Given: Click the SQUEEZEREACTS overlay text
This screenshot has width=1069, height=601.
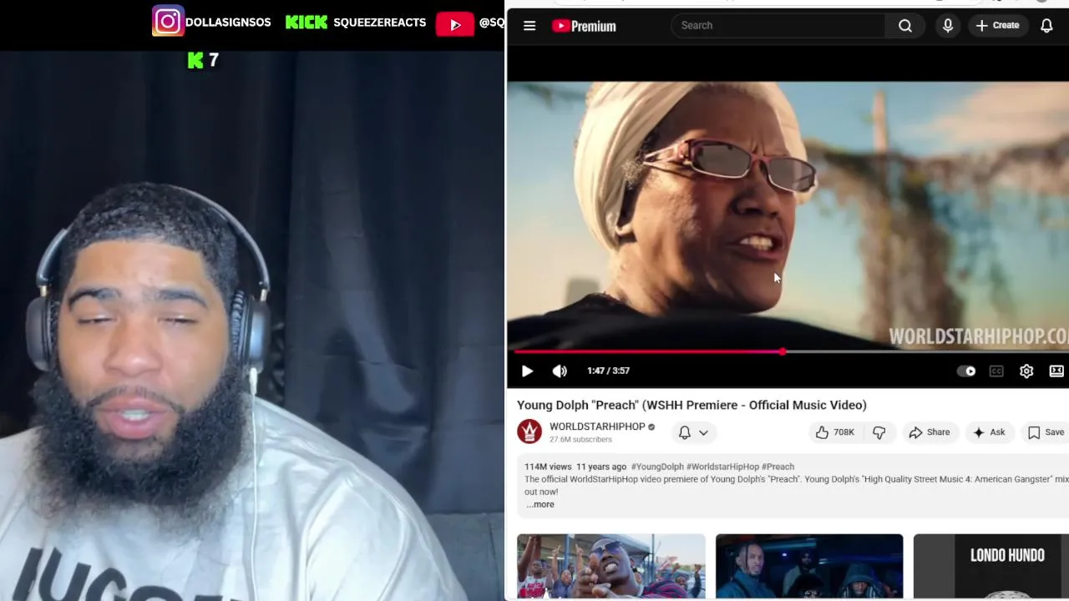Looking at the screenshot, I should pos(380,23).
